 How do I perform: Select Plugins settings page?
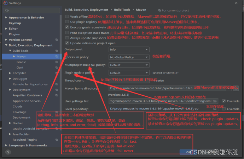(14, 34)
